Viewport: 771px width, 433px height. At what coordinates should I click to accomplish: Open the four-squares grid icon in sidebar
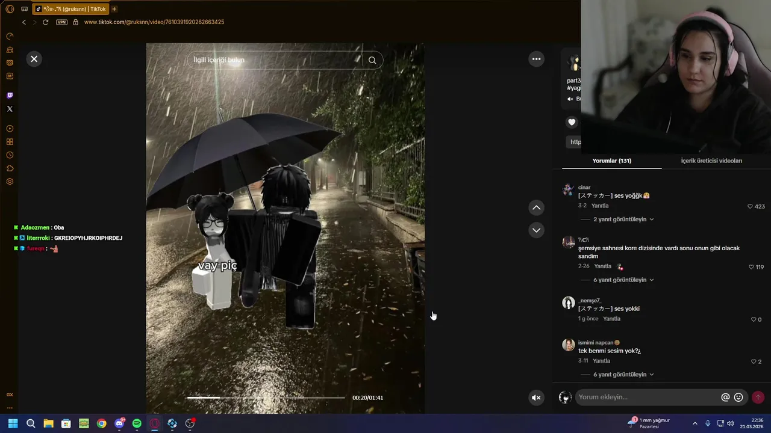point(10,142)
